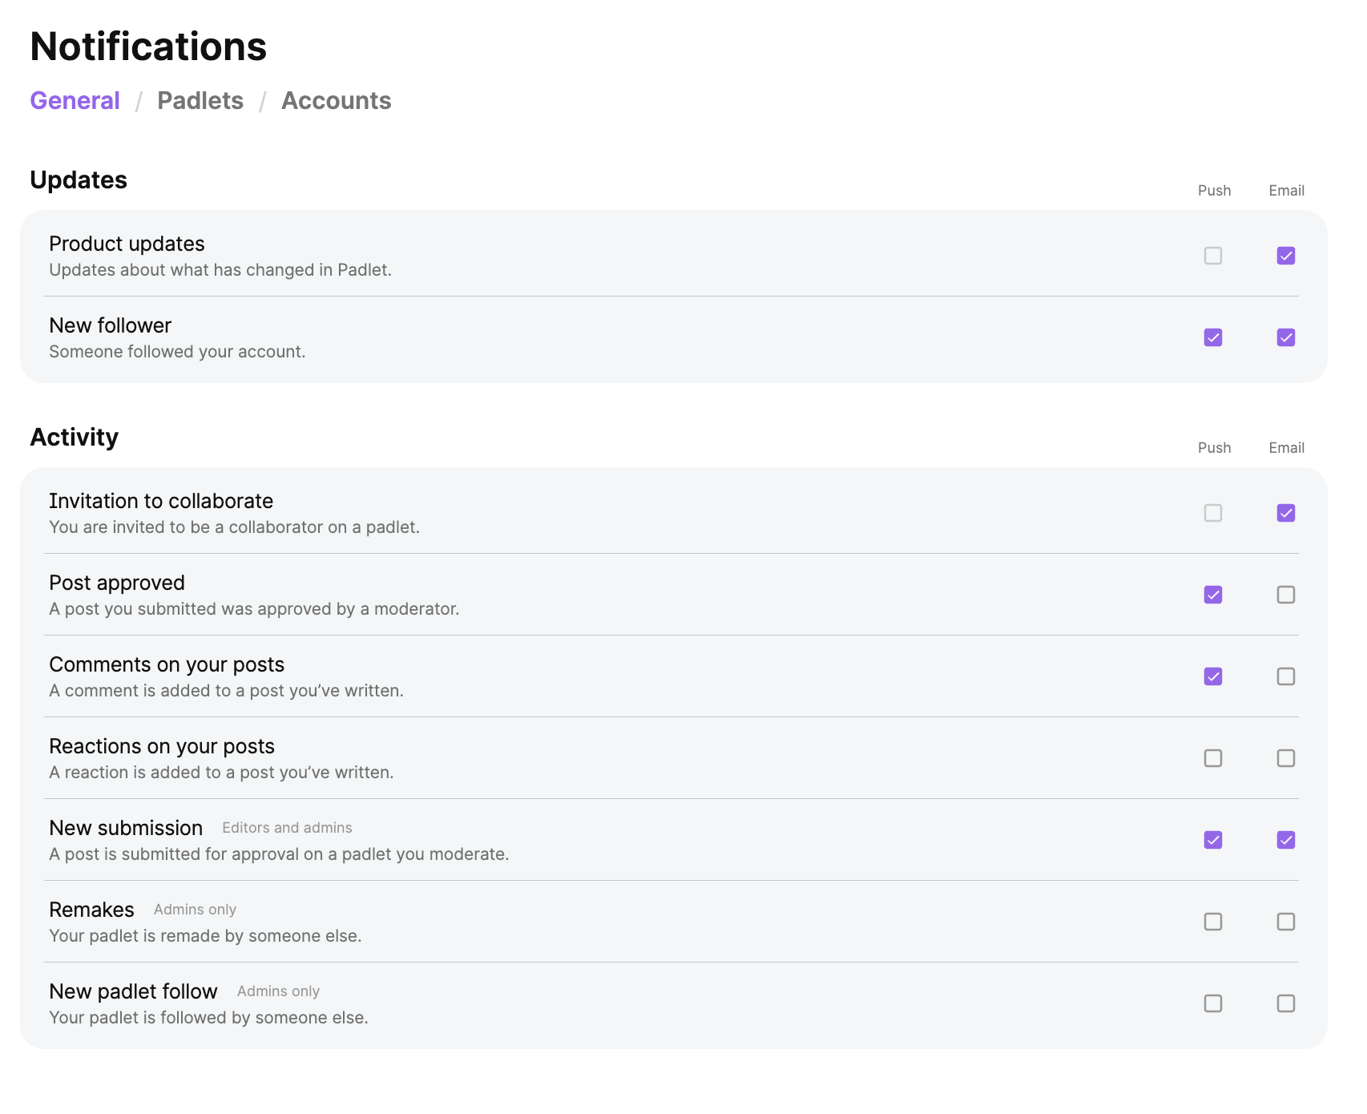Uncheck Push notifications for Post approved
The width and height of the screenshot is (1367, 1114).
pos(1213,595)
